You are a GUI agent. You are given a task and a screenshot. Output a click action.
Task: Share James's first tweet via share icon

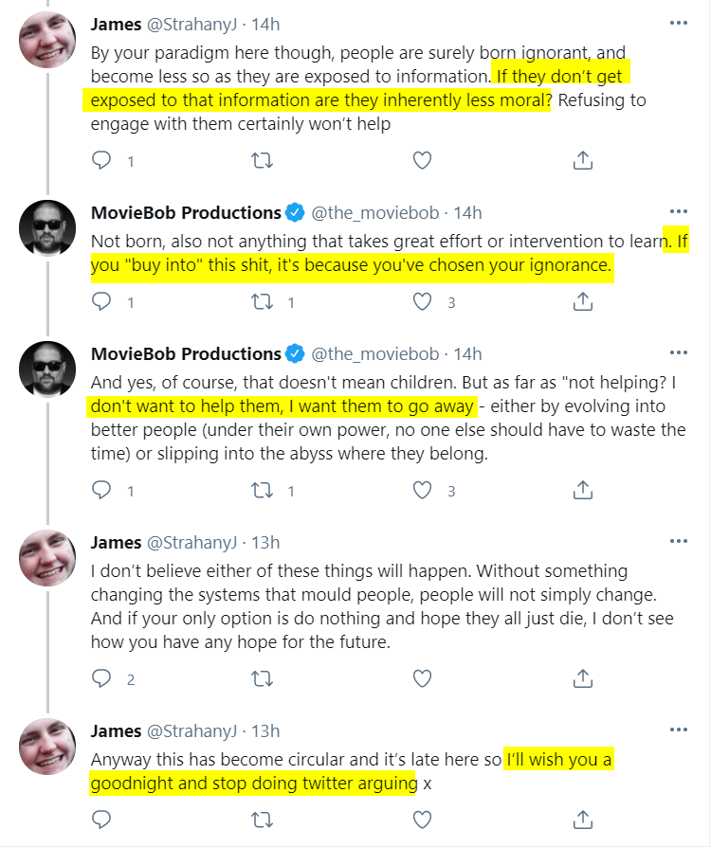point(583,160)
